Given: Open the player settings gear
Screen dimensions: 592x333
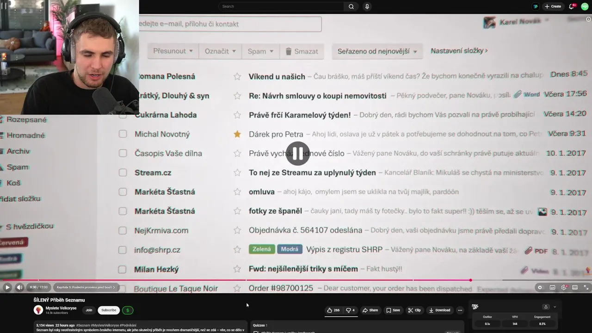Looking at the screenshot, I should click(x=564, y=287).
